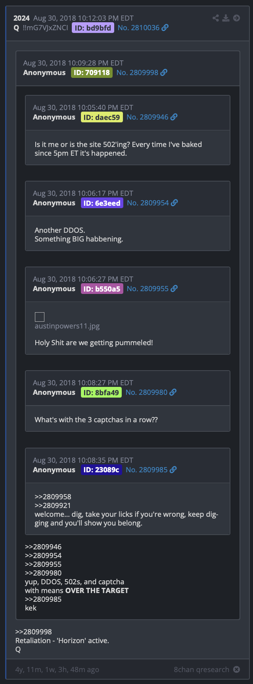Click link icon beside No. 2809954
The image size is (253, 684).
[x=174, y=203]
